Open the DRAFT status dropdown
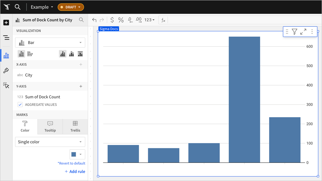Viewport: 322px width, 181px height. click(x=71, y=7)
